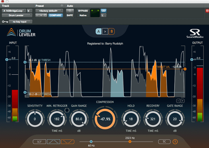Select preset state B

pos(112,32)
